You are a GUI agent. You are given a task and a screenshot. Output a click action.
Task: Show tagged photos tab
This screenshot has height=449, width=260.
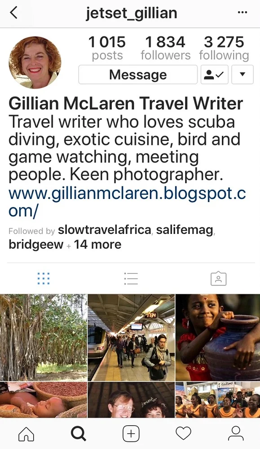coord(219,279)
